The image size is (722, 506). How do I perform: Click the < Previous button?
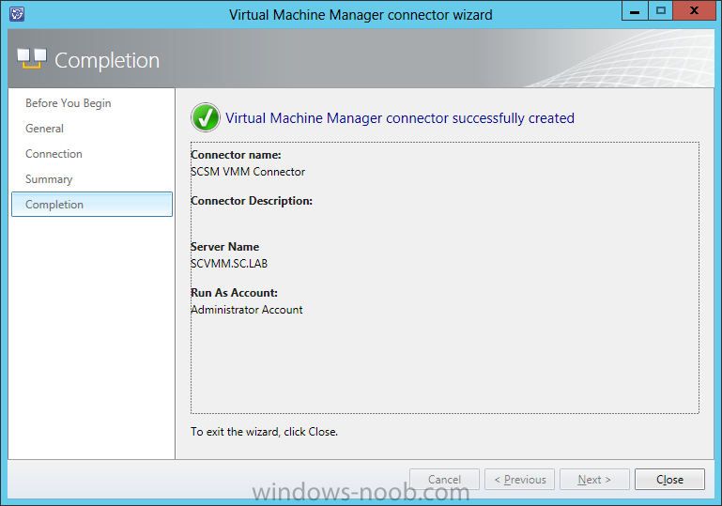pos(519,480)
